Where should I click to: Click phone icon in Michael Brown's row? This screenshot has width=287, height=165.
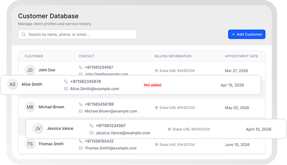click(x=81, y=104)
